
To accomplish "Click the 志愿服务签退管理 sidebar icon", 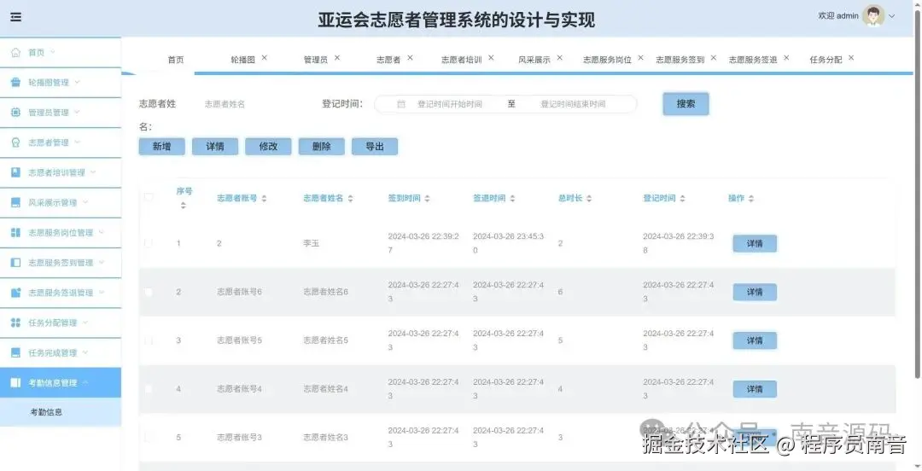I will click(x=16, y=293).
